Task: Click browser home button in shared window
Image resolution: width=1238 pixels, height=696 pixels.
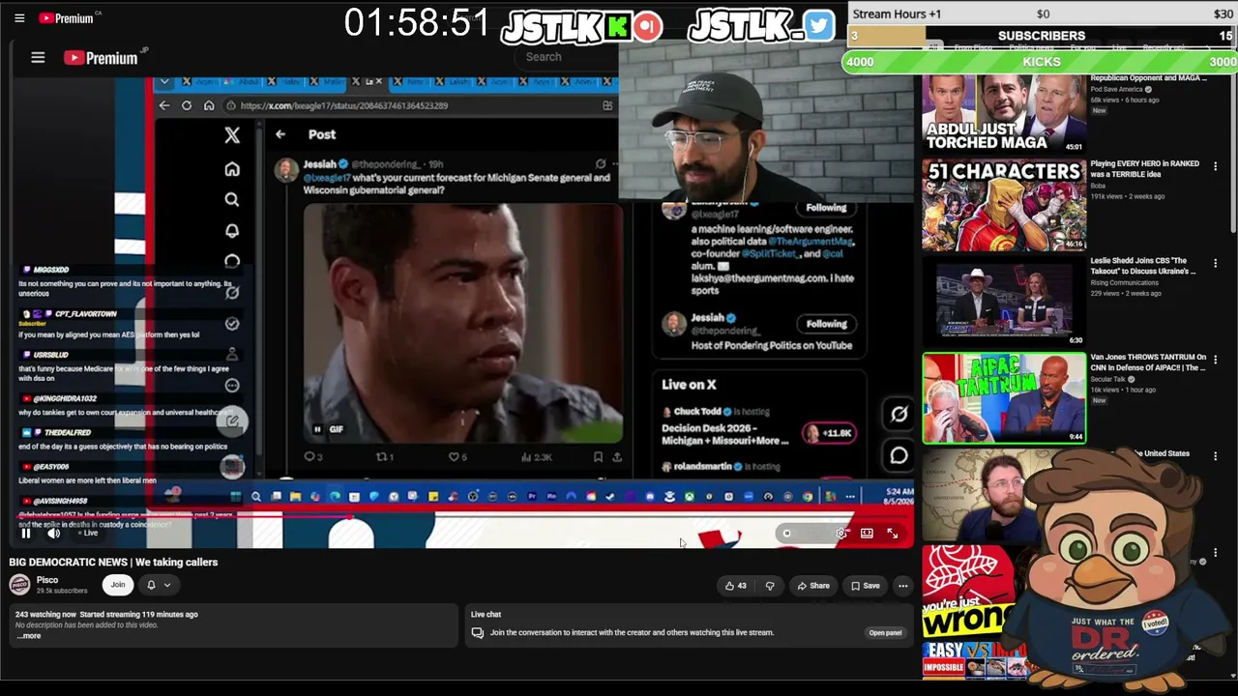Action: tap(209, 105)
